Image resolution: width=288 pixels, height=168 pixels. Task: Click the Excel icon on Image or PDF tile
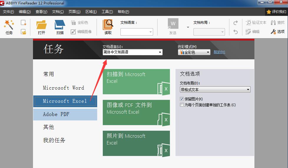pyautogui.click(x=164, y=120)
